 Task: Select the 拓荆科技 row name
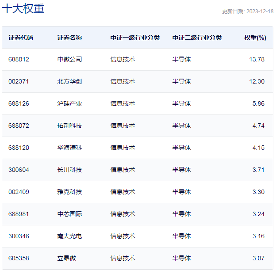point(69,126)
